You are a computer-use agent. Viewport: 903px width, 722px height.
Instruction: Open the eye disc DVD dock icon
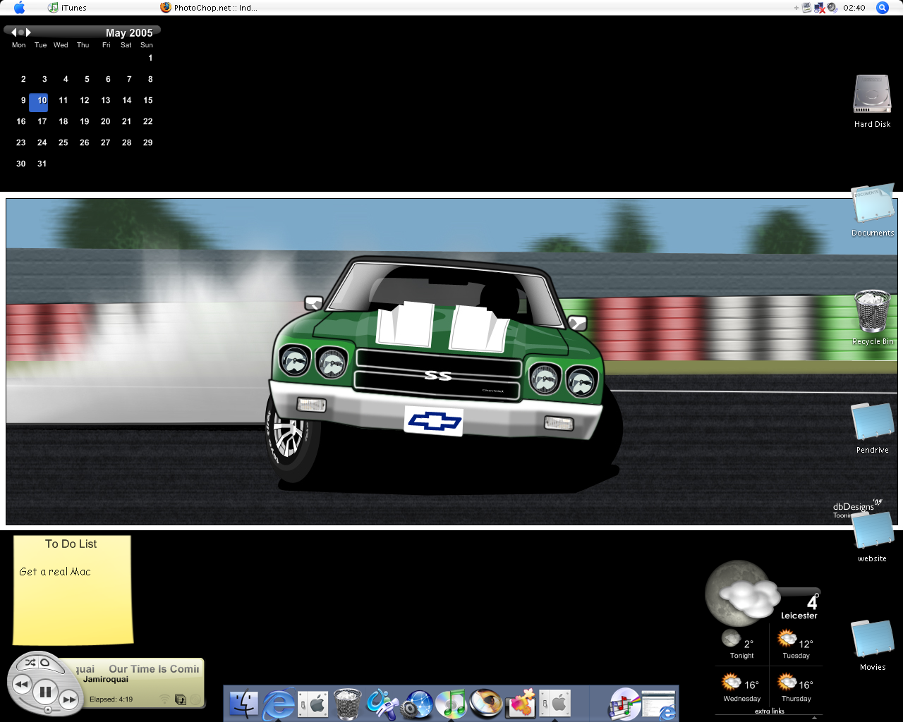pos(486,703)
